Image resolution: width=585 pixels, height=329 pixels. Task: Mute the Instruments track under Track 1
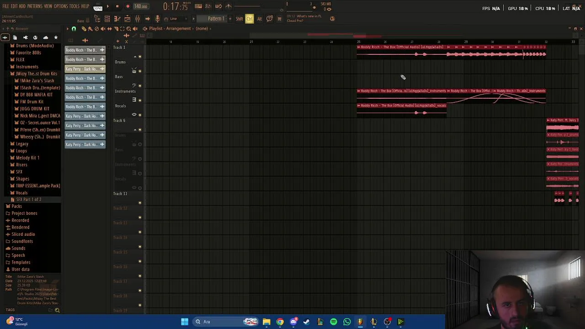(x=140, y=101)
